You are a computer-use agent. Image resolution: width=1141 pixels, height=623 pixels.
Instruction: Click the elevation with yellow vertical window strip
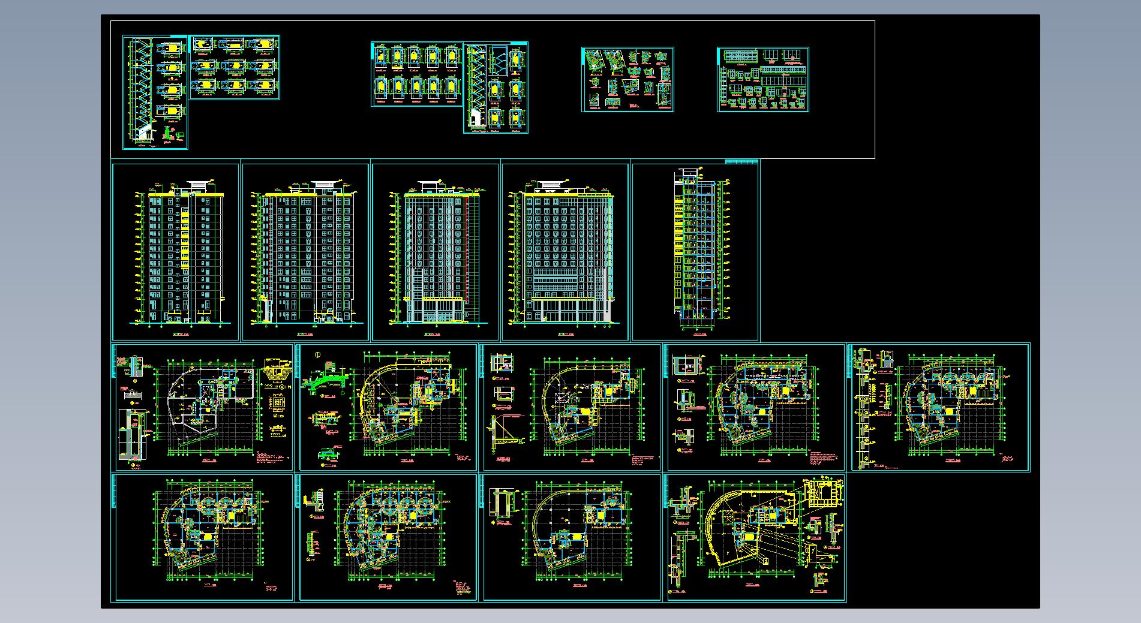coord(176,252)
